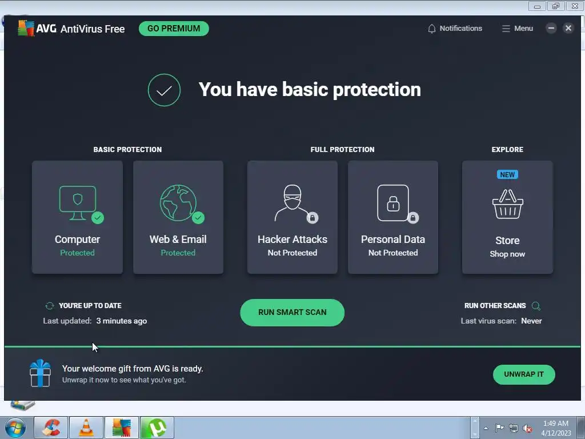Click the GO PREMIUM button
This screenshot has width=585, height=439.
tap(174, 29)
